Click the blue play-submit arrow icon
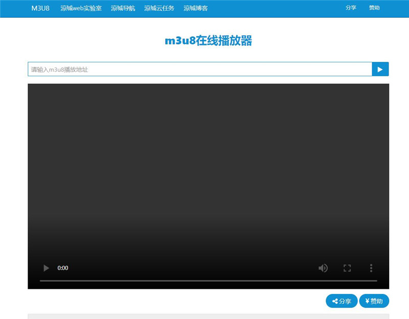This screenshot has width=409, height=319. pos(380,69)
